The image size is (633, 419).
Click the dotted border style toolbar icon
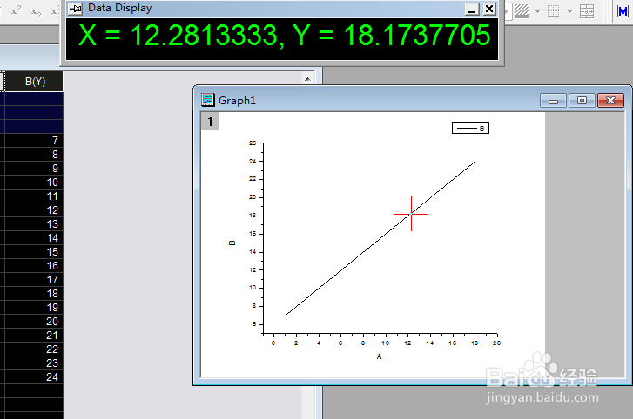click(554, 11)
